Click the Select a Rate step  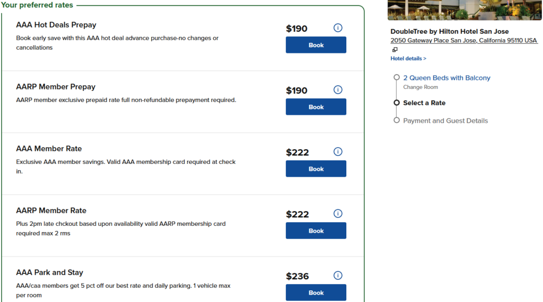tap(424, 103)
